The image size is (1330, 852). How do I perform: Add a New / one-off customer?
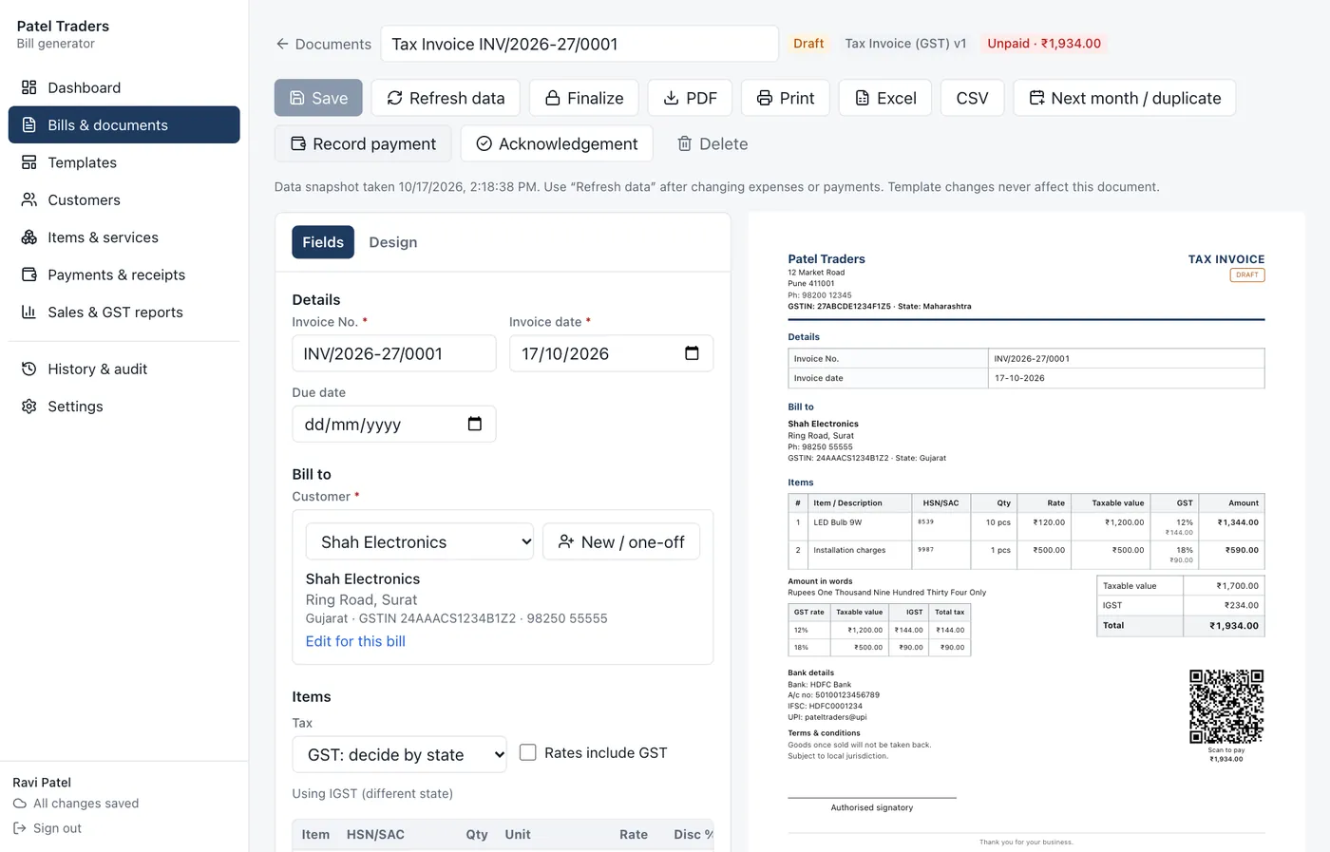pyautogui.click(x=621, y=541)
